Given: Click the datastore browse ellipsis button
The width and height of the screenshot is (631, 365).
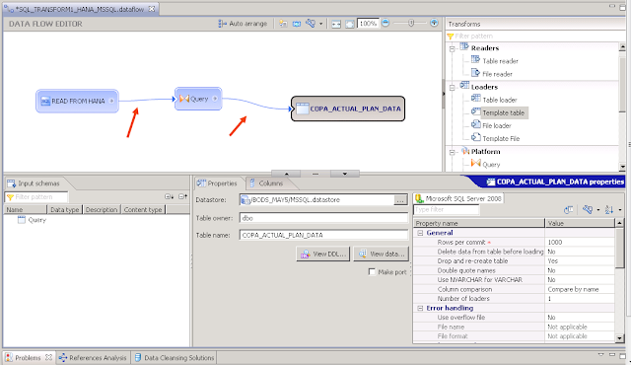Looking at the screenshot, I should click(400, 200).
